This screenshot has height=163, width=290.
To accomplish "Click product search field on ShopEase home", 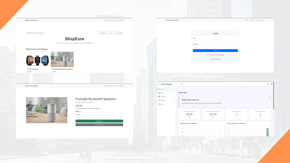I will [62, 33].
